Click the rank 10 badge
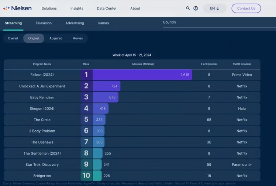Screen dimensions: 276x186 86,175
